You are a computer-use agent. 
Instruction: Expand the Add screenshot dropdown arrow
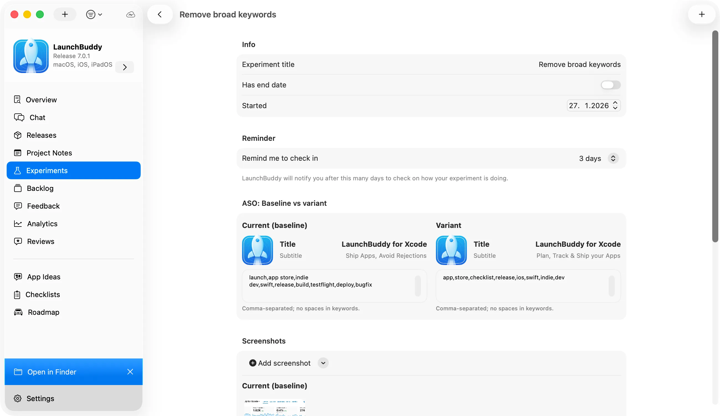tap(323, 363)
